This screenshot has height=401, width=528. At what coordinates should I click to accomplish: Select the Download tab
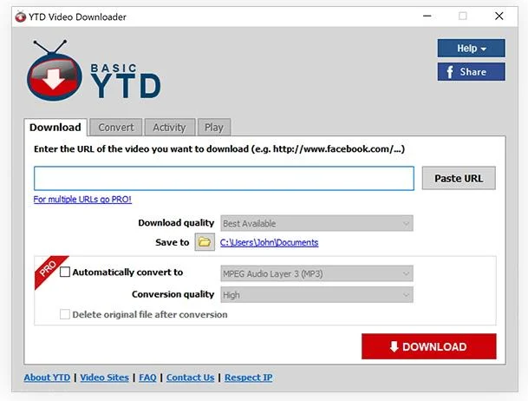pyautogui.click(x=55, y=127)
